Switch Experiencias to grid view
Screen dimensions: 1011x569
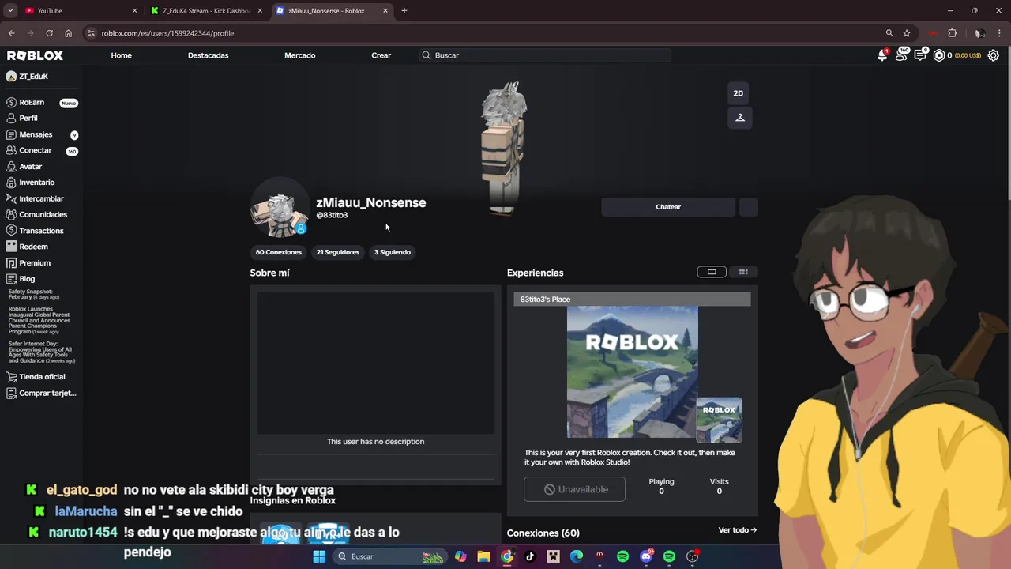[x=743, y=272]
